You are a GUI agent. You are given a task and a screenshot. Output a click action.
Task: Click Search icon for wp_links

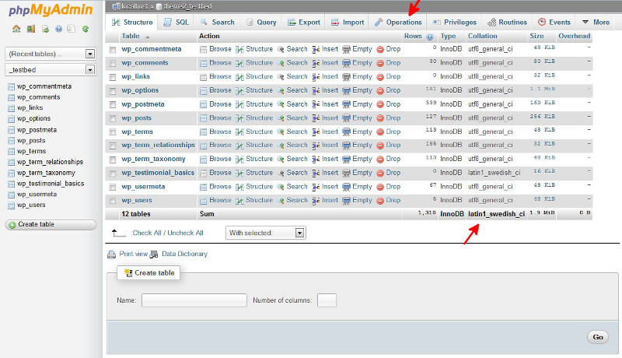click(281, 76)
